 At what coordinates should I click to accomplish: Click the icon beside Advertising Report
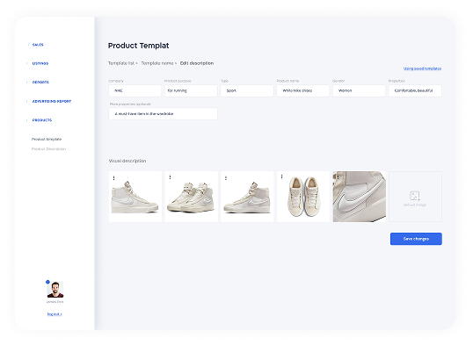(27, 101)
